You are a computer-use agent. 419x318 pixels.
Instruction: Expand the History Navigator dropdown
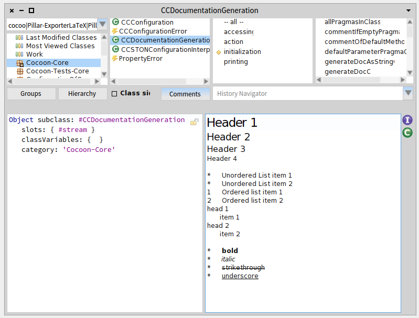pyautogui.click(x=408, y=93)
